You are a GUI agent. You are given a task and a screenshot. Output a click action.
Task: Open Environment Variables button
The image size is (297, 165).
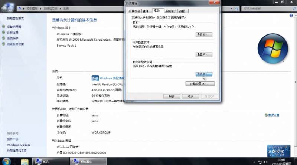pos(200,84)
